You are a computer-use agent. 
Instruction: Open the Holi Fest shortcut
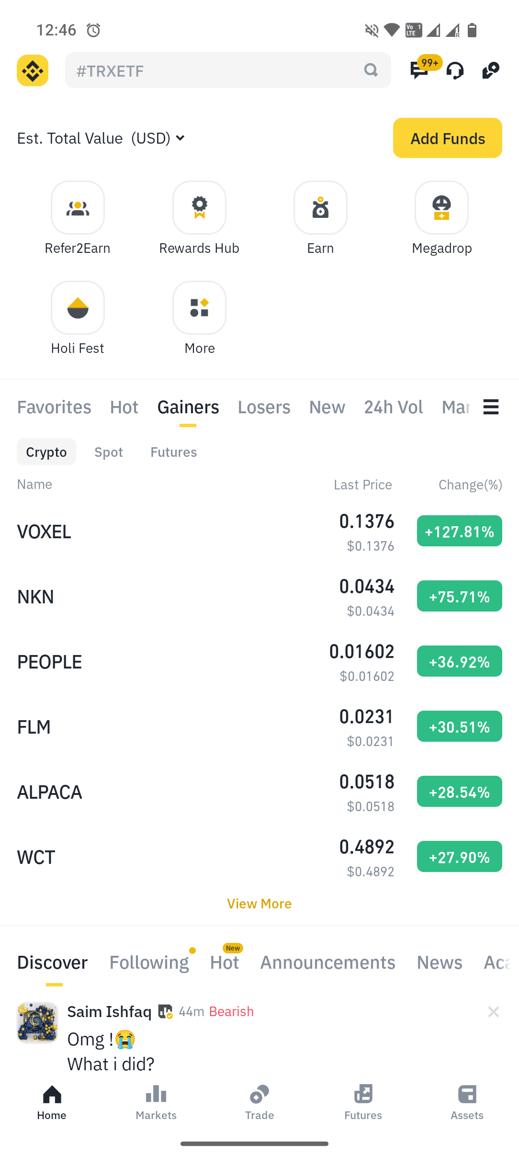(78, 308)
